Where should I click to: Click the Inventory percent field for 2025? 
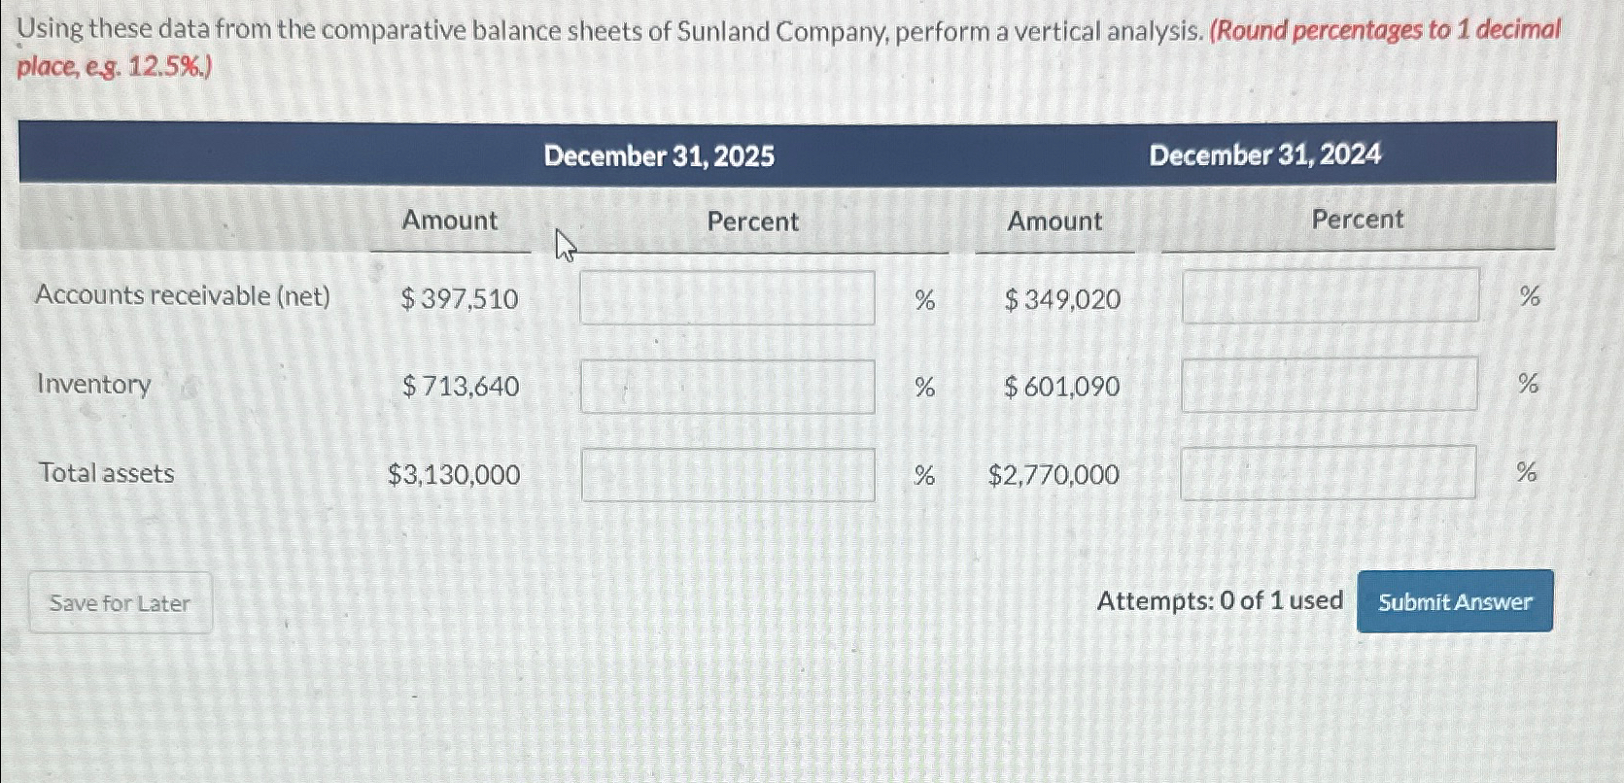tap(727, 387)
